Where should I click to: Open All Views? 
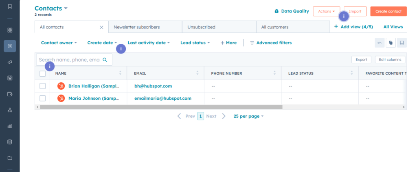(x=393, y=27)
